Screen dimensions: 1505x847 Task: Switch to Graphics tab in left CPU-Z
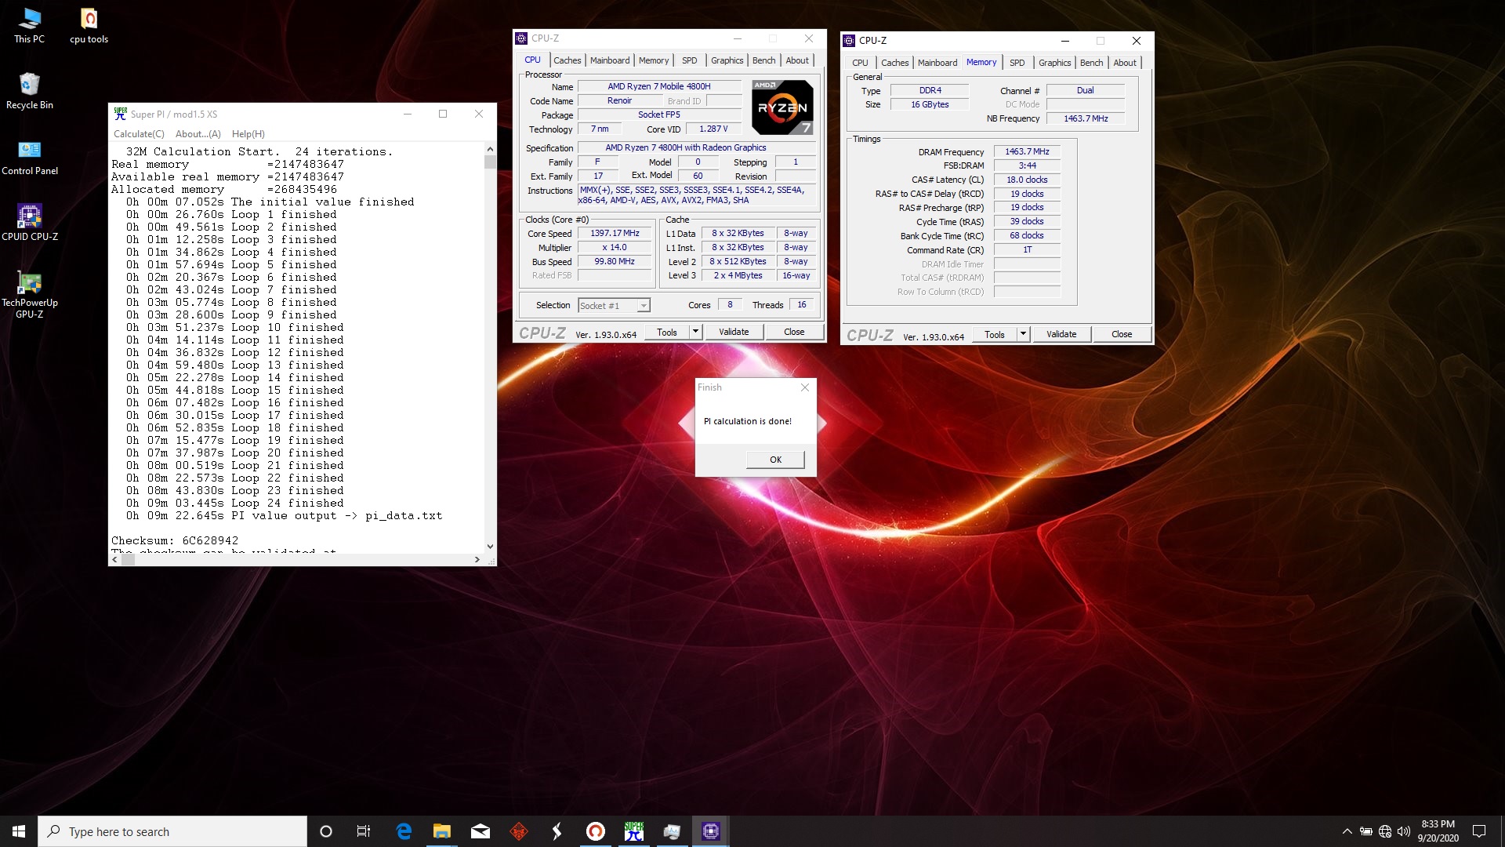[727, 60]
